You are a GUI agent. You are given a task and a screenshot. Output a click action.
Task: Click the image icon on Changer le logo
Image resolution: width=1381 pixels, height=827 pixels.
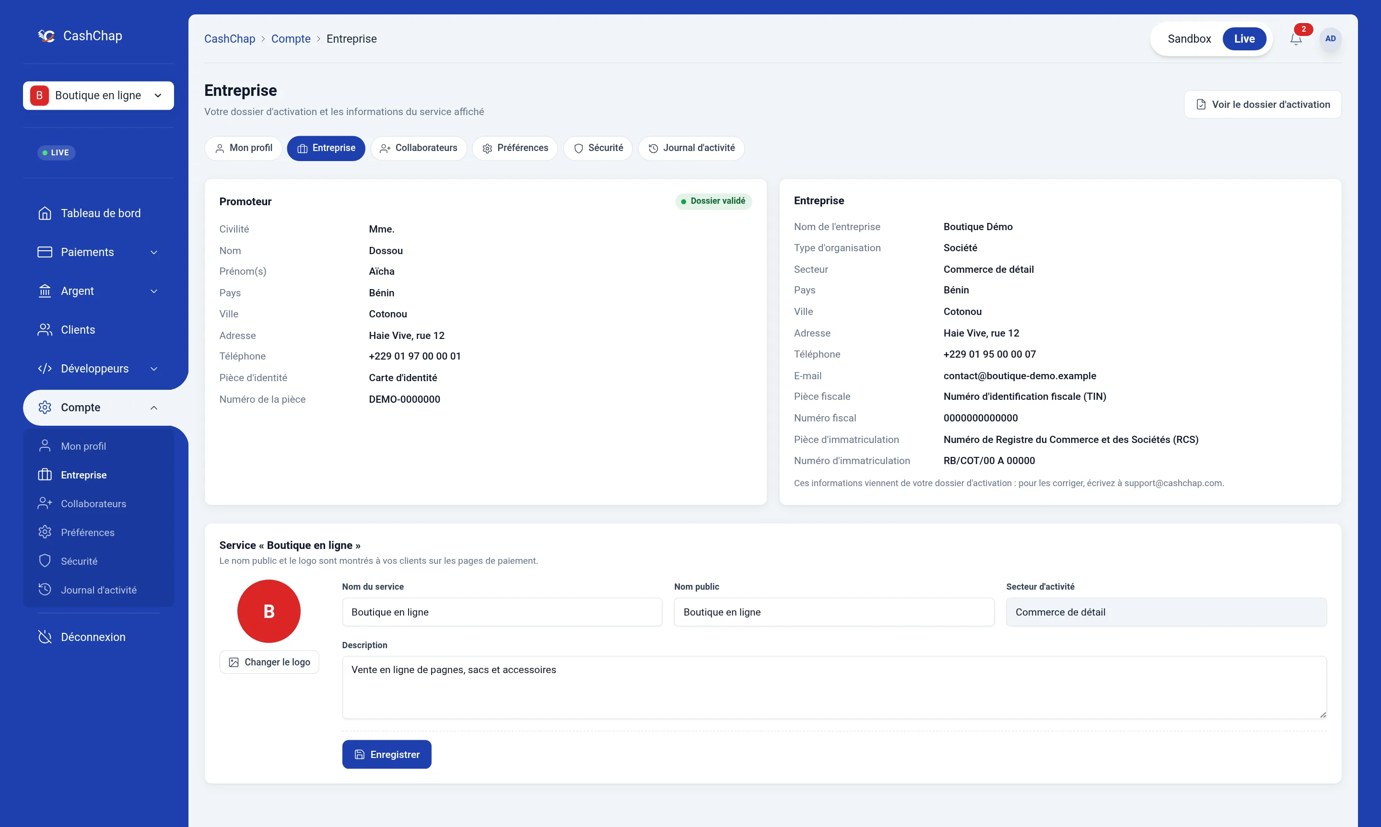click(x=234, y=662)
